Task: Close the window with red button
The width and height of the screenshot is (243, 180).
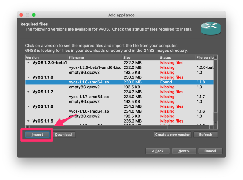Action: pos(21,15)
